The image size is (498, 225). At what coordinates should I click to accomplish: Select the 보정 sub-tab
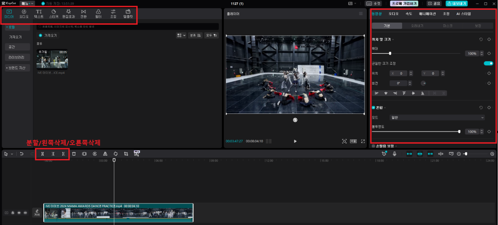coord(478,26)
